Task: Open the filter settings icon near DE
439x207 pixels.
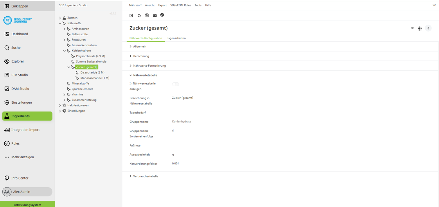Action: (420, 28)
